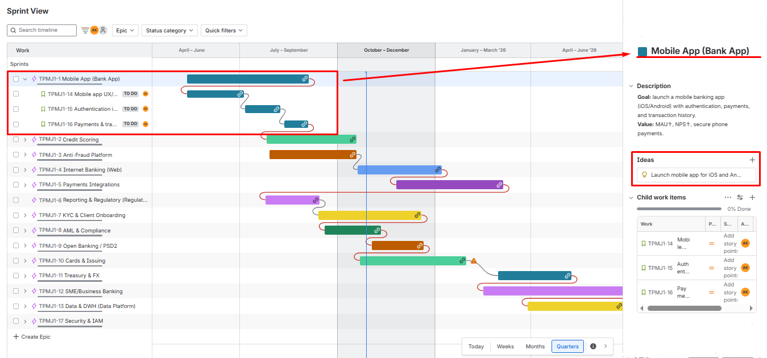This screenshot has width=767, height=358.
Task: Click Create Epic
Action: (32, 337)
